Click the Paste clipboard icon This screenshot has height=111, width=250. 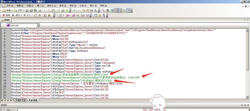point(53,10)
